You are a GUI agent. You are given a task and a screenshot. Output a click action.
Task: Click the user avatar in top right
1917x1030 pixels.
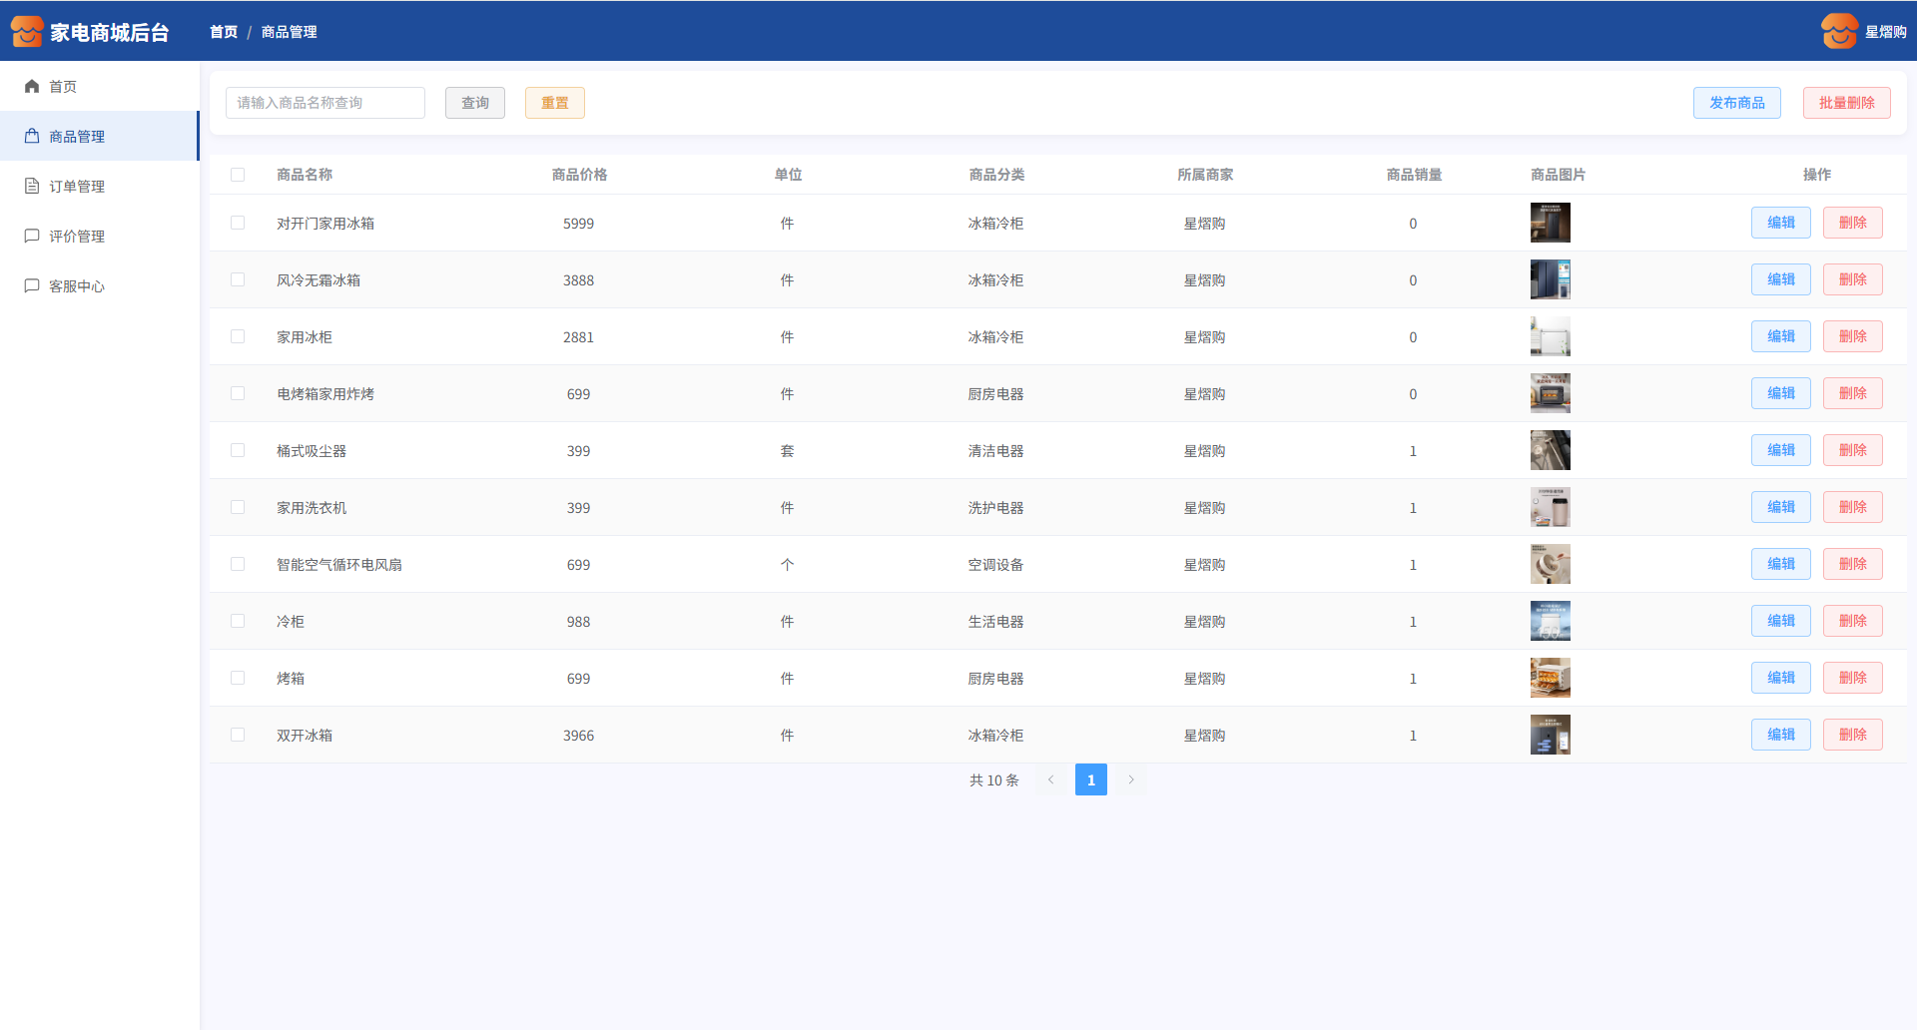1838,32
